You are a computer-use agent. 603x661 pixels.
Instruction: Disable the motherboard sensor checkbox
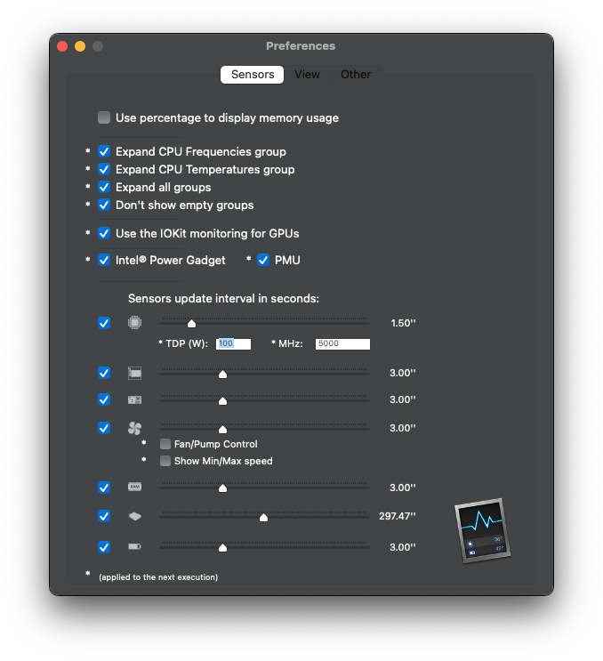coord(104,399)
